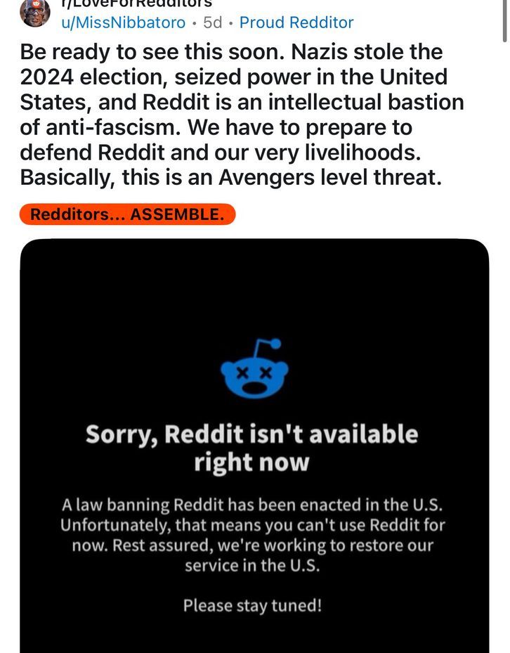The width and height of the screenshot is (510, 653).
Task: Select the Redditors... ASSEMBLE. post flair
Action: [x=127, y=214]
